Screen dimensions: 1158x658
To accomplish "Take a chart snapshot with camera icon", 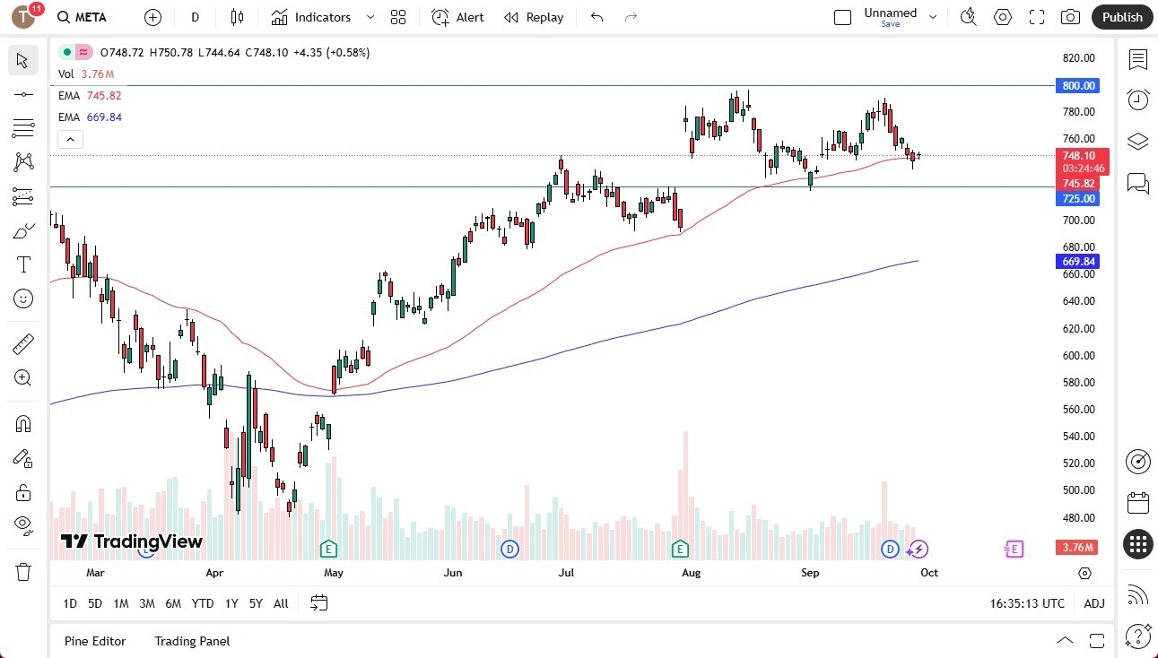I will (x=1071, y=17).
